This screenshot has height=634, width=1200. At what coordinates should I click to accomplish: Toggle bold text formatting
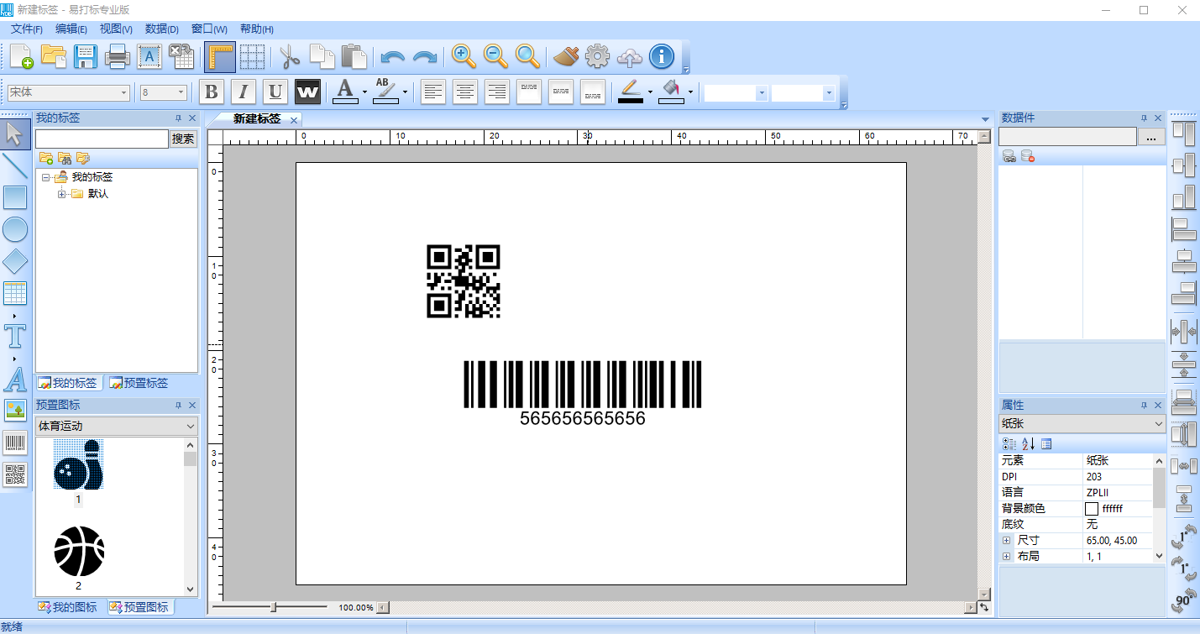point(212,92)
